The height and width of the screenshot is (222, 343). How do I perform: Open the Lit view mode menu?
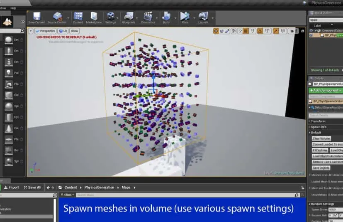click(63, 31)
